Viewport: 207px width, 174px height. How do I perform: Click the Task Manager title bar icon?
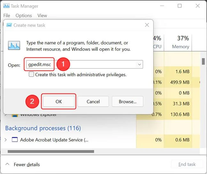pyautogui.click(x=6, y=6)
